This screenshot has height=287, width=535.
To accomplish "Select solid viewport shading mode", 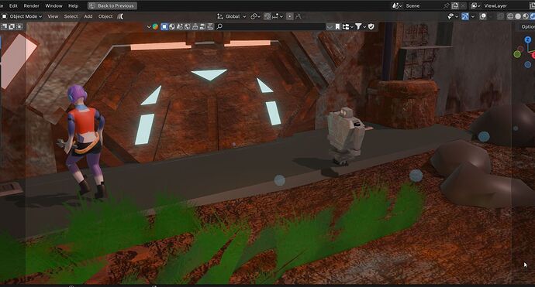I will click(518, 16).
